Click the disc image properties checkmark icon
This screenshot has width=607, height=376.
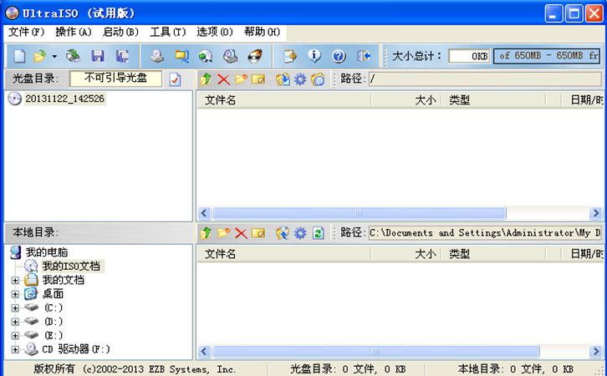click(x=175, y=79)
